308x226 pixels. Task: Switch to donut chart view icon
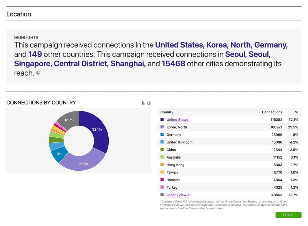[x=149, y=103]
